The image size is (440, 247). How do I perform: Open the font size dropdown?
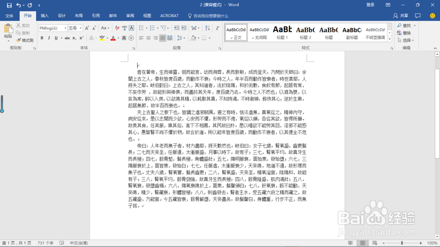[81, 28]
